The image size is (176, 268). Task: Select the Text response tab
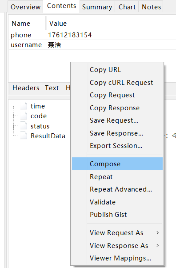click(52, 88)
